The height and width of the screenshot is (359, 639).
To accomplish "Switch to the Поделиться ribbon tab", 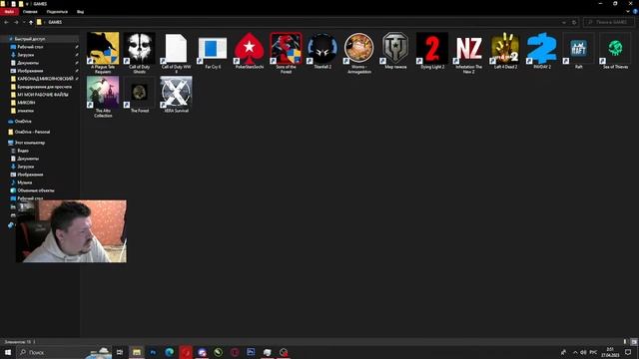I will point(57,12).
